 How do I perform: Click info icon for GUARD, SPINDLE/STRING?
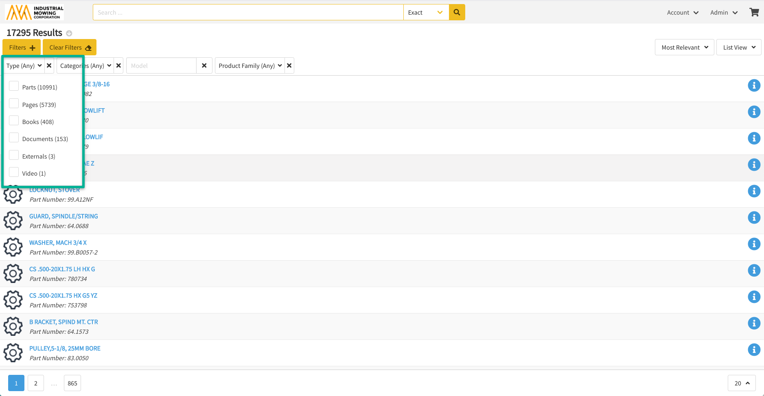pyautogui.click(x=754, y=218)
